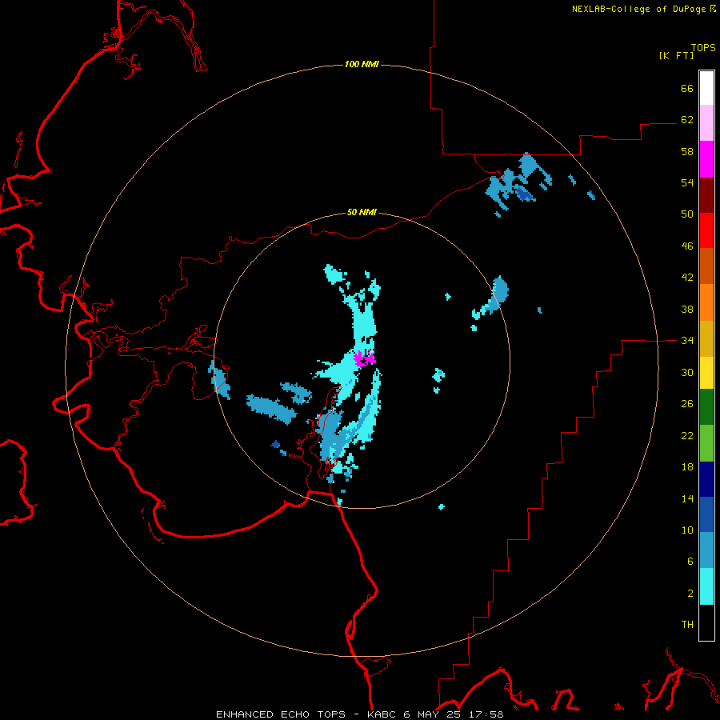Viewport: 720px width, 720px height.
Task: Click the orange swatch between 42 and 38
Action: tap(706, 302)
